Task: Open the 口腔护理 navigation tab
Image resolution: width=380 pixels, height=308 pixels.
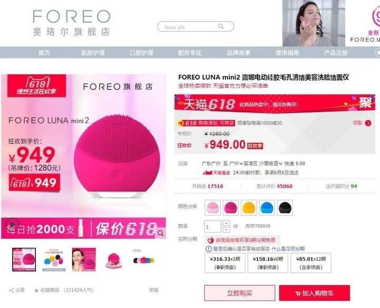Action: click(141, 53)
